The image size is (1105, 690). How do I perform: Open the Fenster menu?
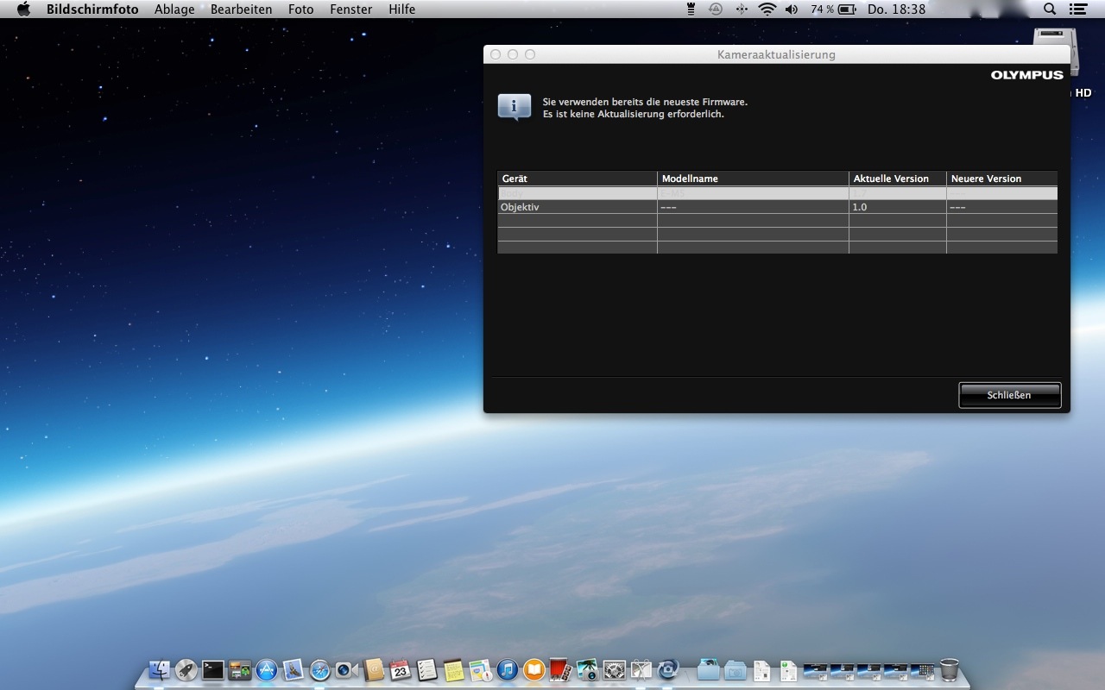[350, 9]
